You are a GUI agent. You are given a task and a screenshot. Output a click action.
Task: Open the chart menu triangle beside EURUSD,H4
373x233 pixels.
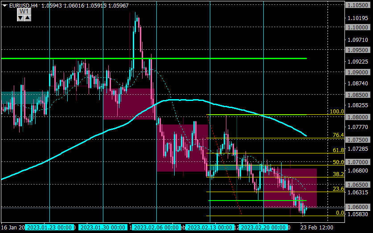coord(5,6)
